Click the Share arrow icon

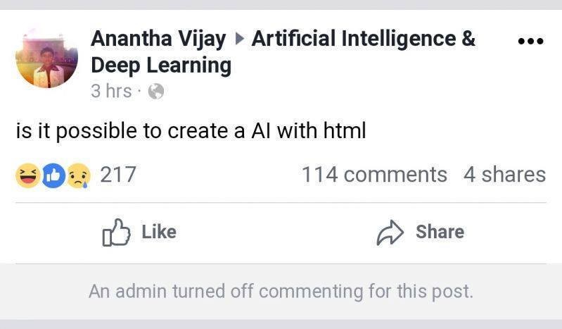click(x=390, y=233)
